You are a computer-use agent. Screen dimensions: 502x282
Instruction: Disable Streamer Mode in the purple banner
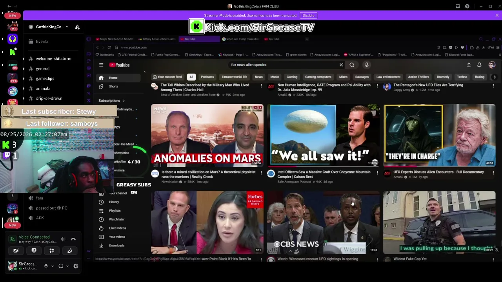(x=308, y=15)
